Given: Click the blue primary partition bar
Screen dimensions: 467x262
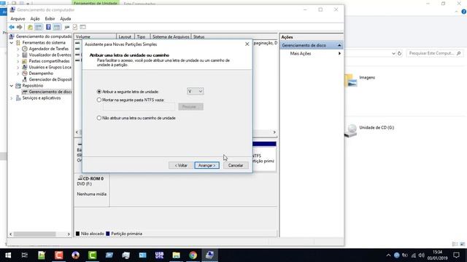Looking at the screenshot, I should [x=264, y=144].
